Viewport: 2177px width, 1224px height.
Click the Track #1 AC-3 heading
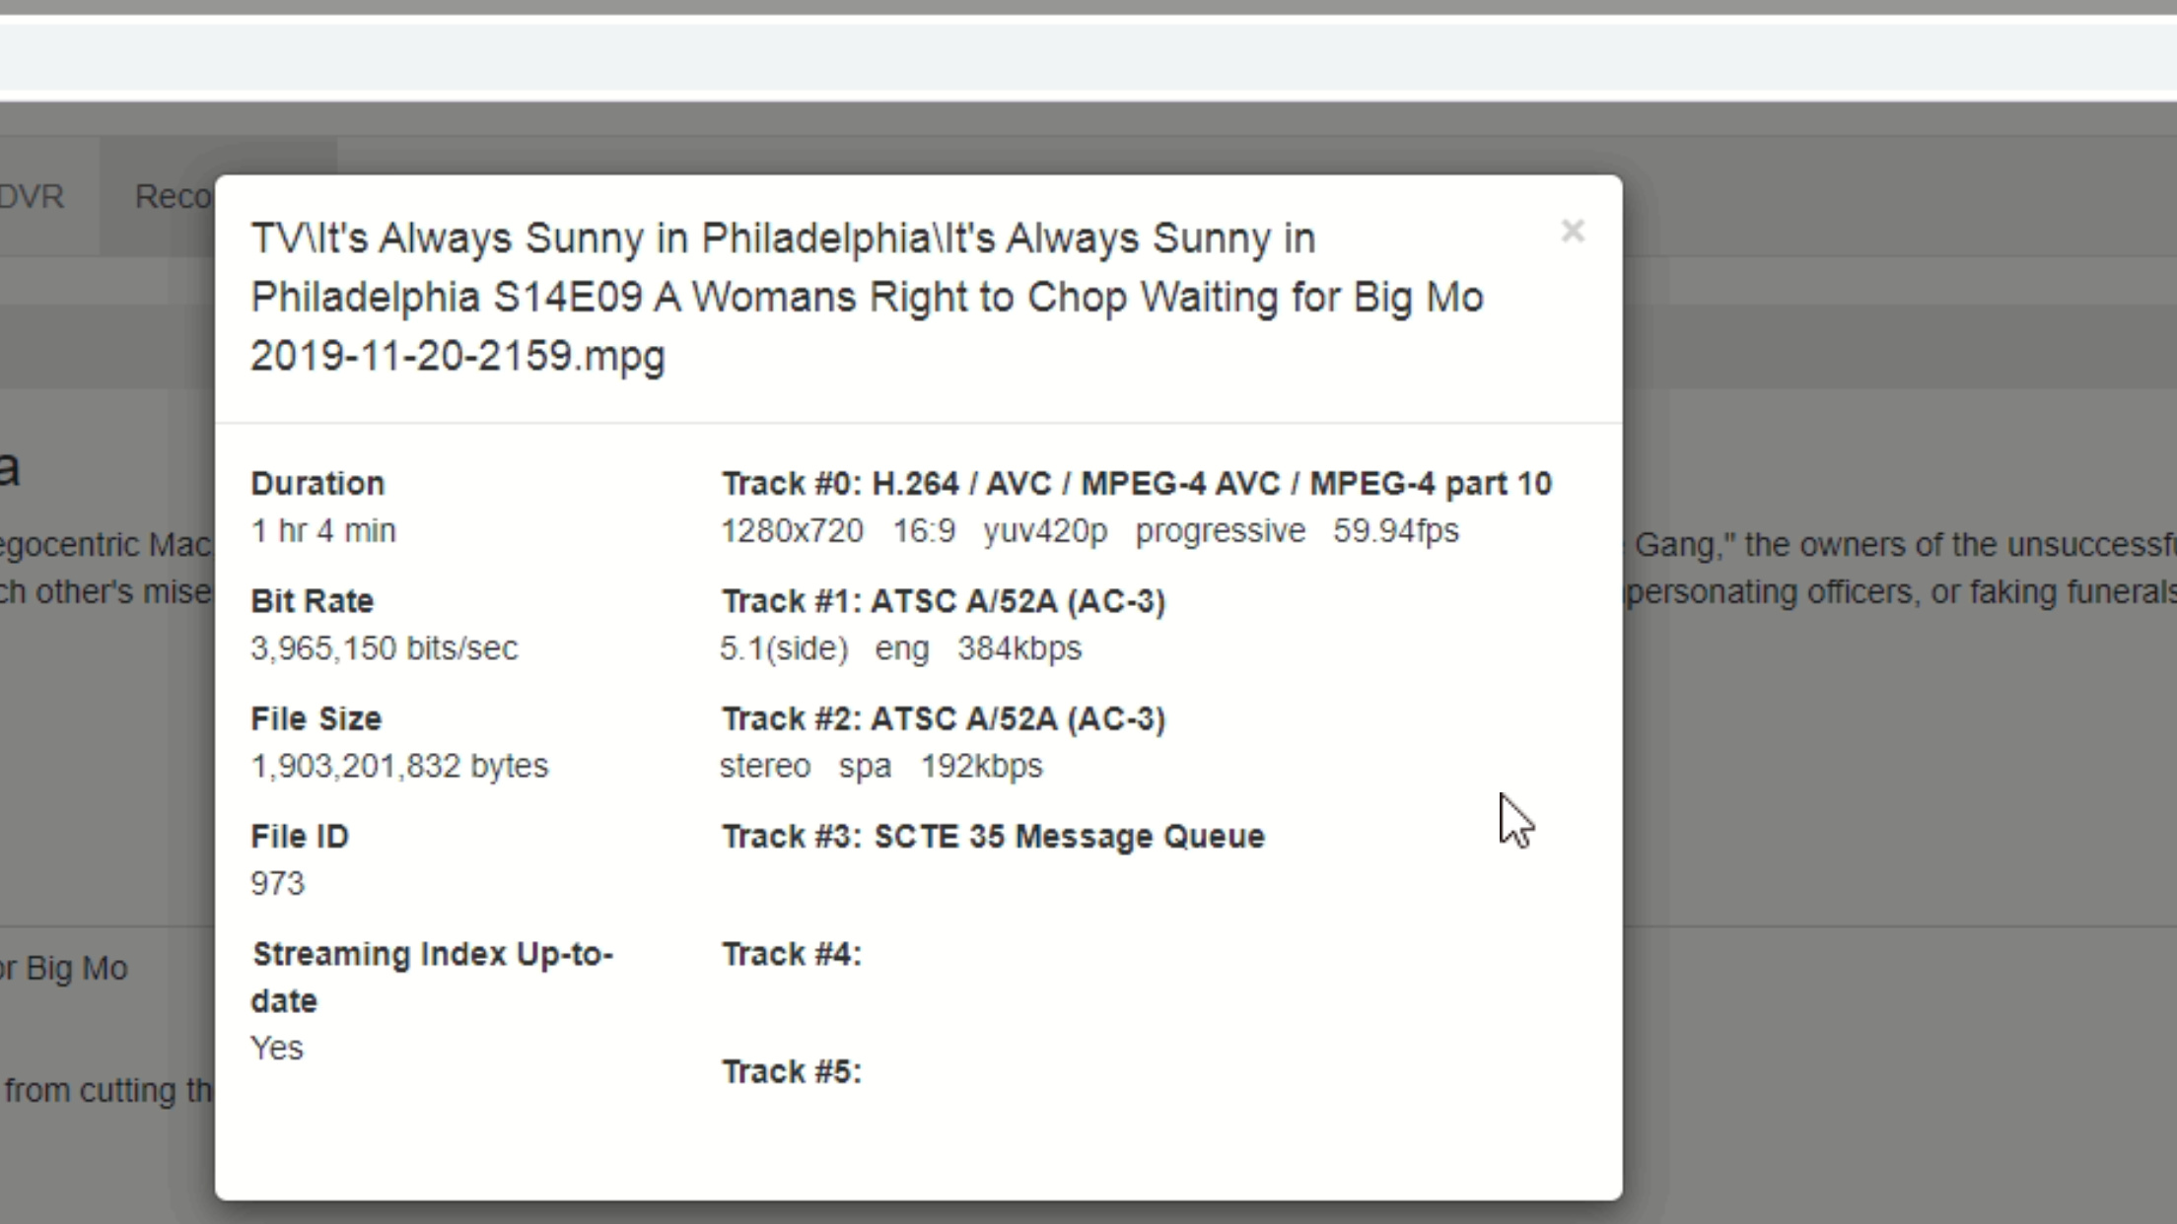click(943, 601)
